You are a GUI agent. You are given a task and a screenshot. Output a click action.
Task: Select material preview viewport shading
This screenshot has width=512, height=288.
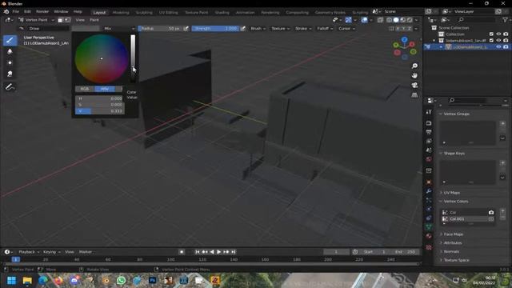(x=402, y=20)
